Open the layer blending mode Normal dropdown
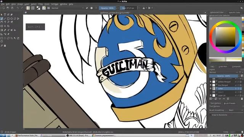The width and height of the screenshot is (244, 137). (223, 72)
